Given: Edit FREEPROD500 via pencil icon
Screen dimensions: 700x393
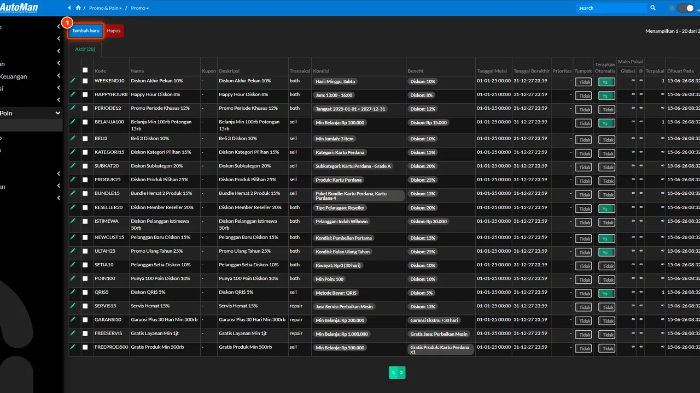Looking at the screenshot, I should pos(73,346).
